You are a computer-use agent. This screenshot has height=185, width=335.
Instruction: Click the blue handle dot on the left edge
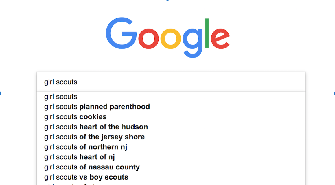click(0, 93)
